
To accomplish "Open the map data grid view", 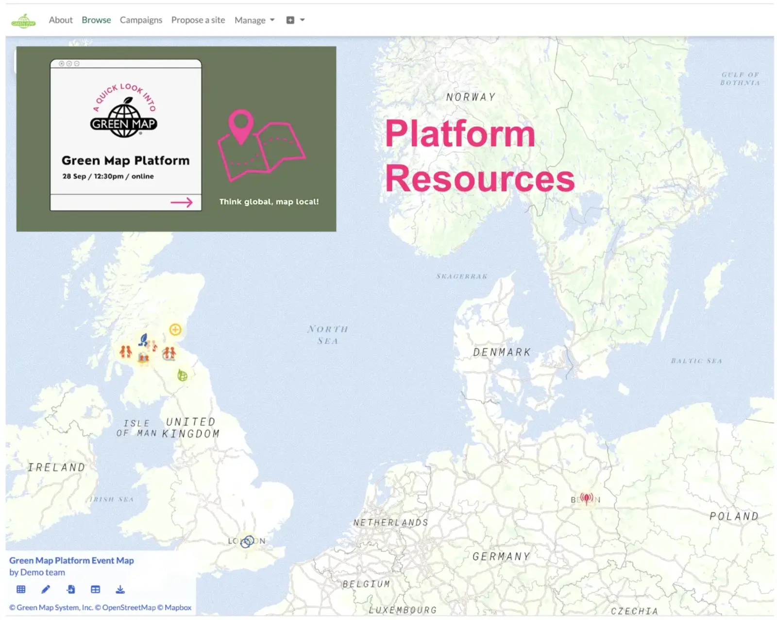I will point(20,590).
